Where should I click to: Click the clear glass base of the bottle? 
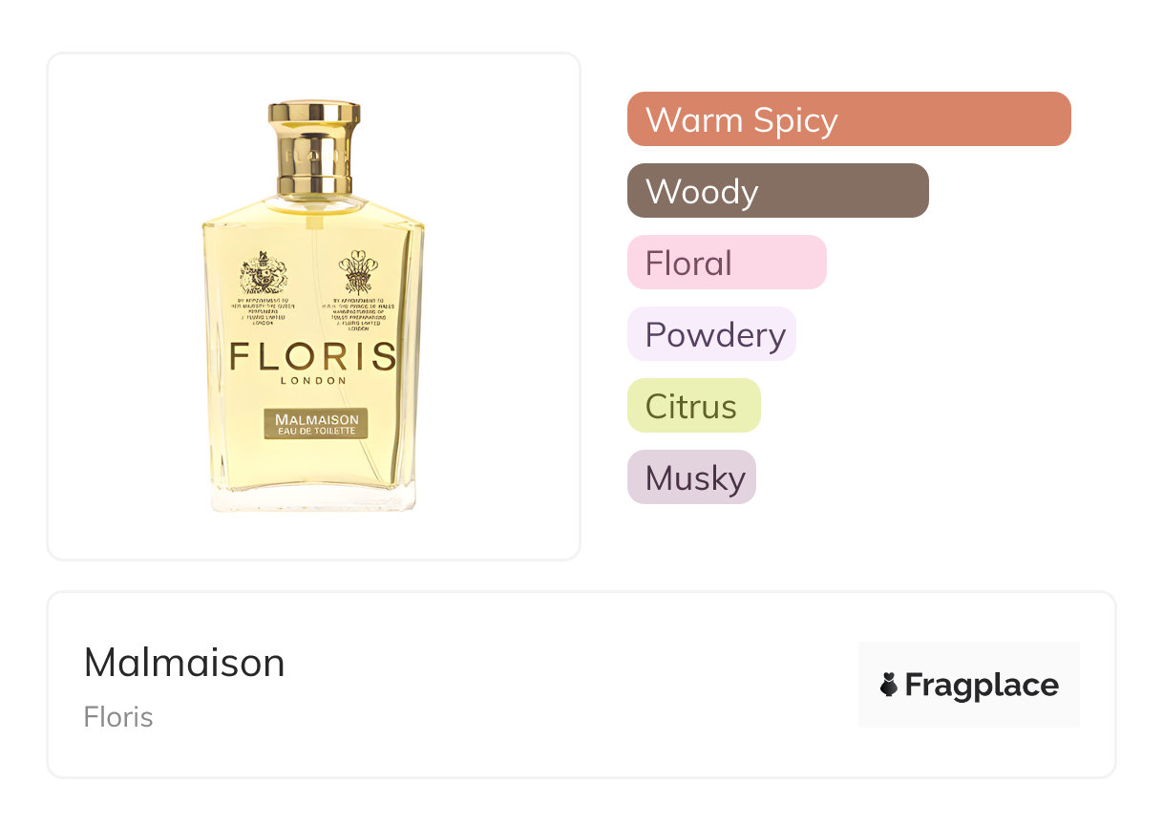click(313, 498)
